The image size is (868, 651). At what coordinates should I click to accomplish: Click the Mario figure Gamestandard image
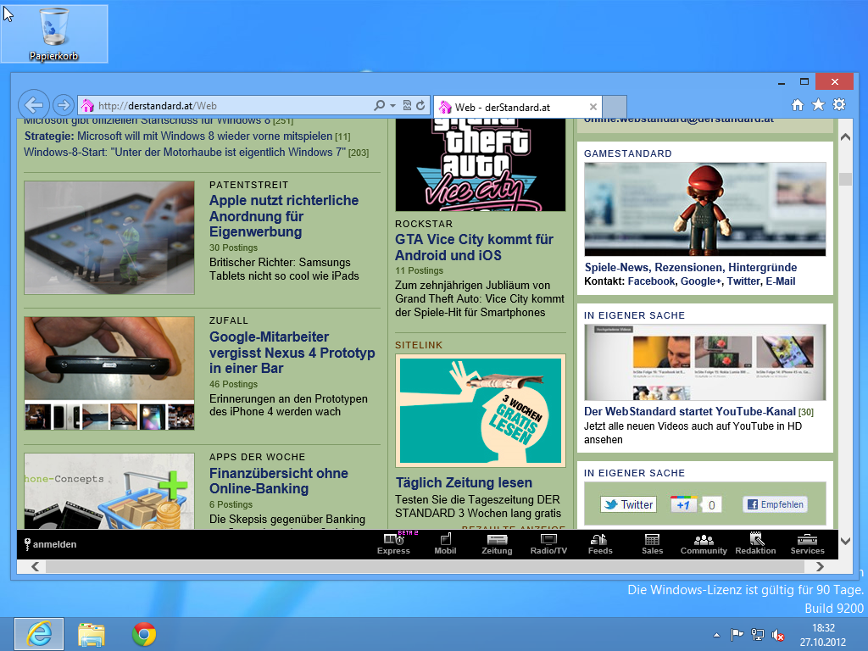pyautogui.click(x=704, y=209)
